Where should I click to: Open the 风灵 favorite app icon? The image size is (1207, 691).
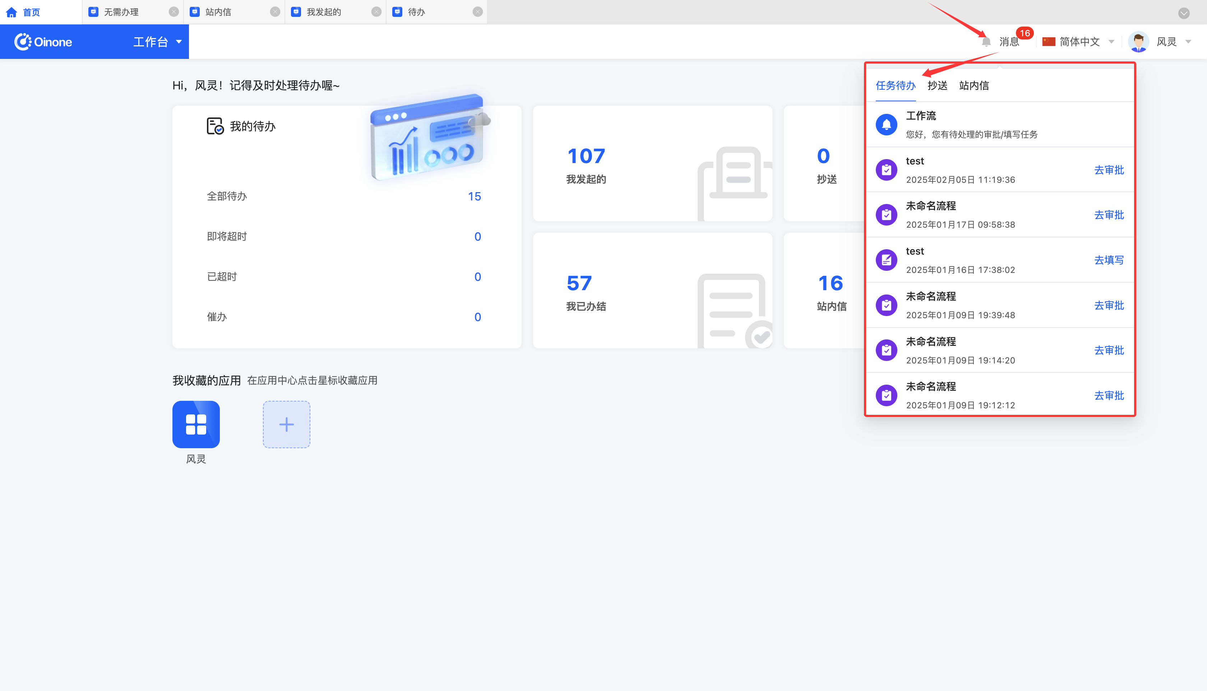click(x=195, y=424)
